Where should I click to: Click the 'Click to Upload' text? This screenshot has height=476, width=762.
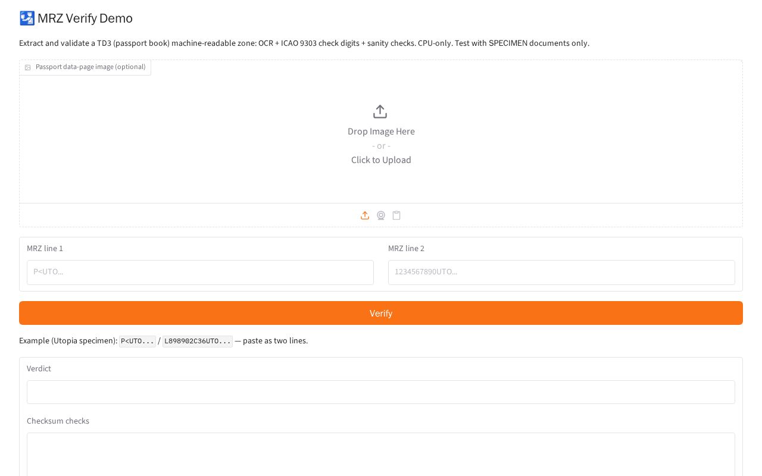click(381, 160)
